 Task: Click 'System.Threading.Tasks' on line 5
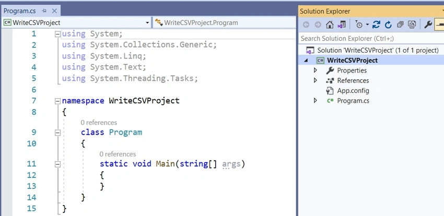coord(142,78)
